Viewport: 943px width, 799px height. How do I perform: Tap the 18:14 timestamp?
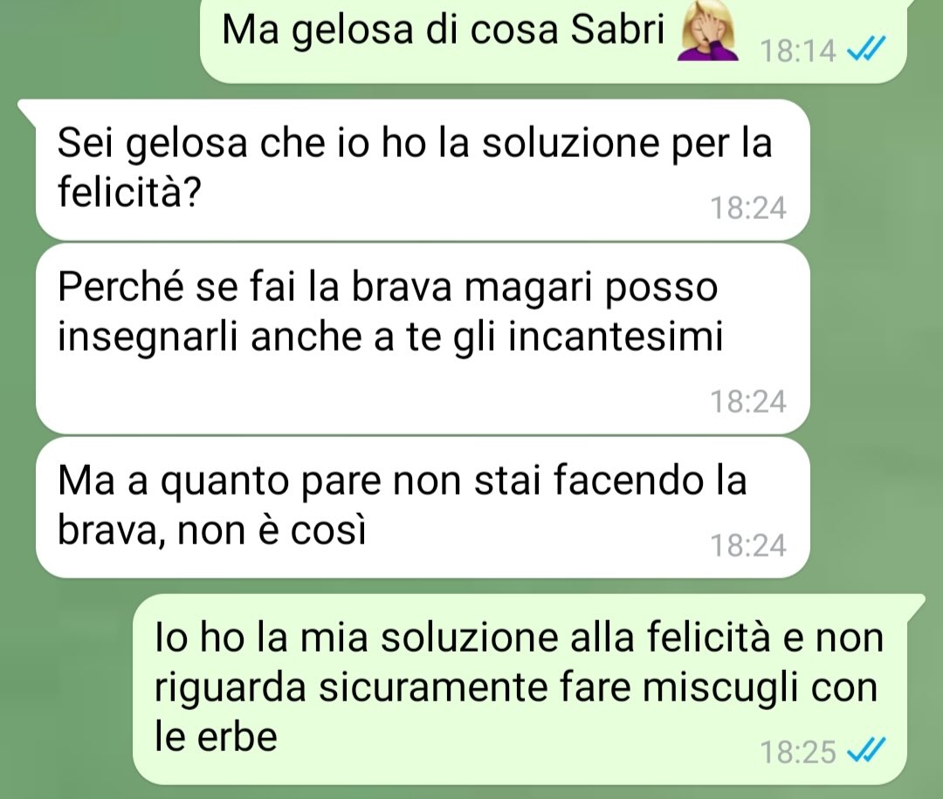click(798, 51)
